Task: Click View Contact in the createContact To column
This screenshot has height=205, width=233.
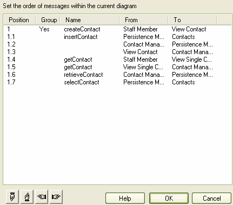Action: pyautogui.click(x=189, y=29)
